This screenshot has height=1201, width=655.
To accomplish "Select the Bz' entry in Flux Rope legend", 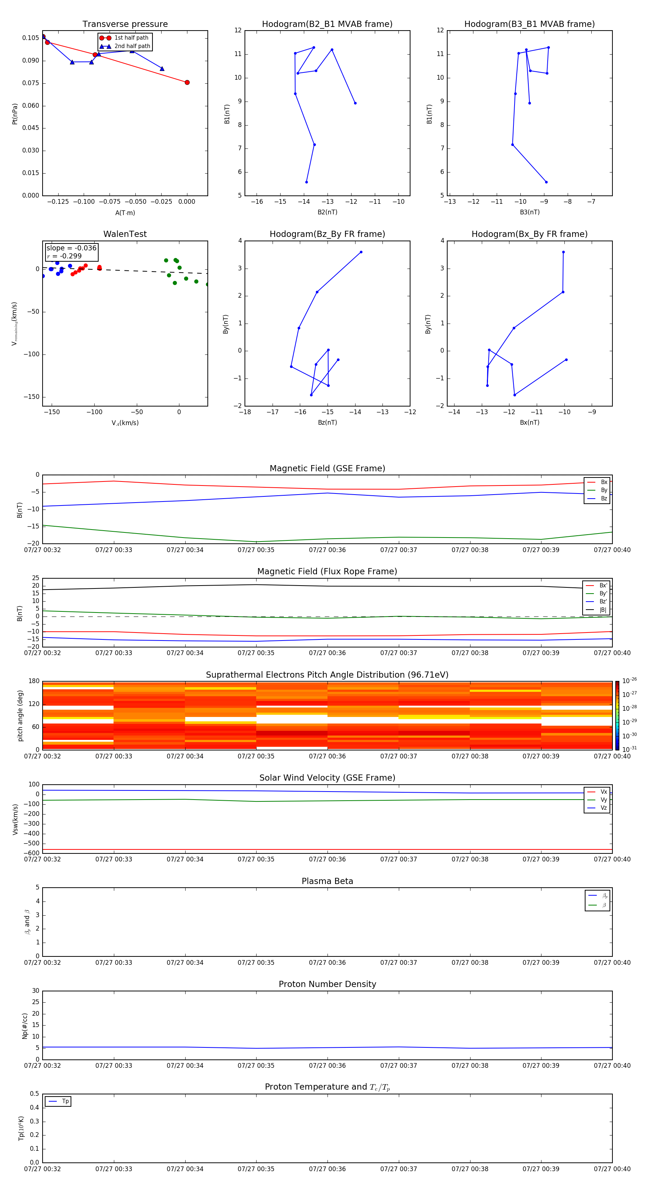I will 596,602.
